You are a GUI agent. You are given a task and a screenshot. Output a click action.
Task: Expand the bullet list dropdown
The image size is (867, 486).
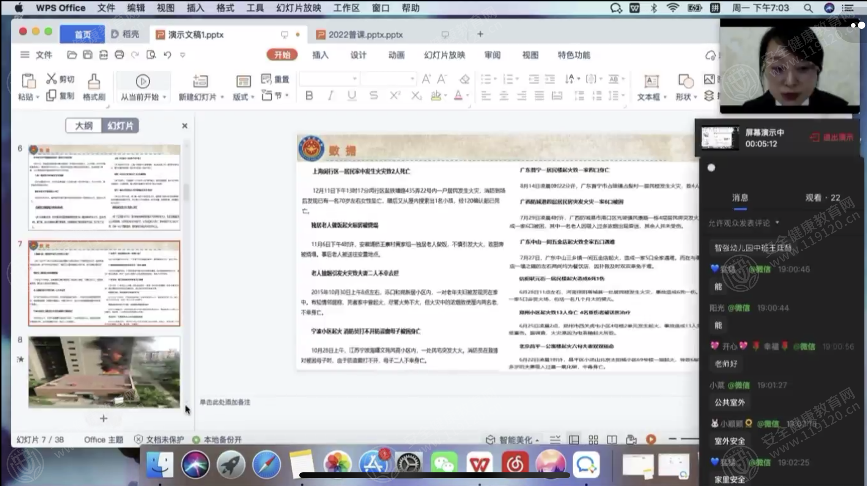pyautogui.click(x=495, y=79)
